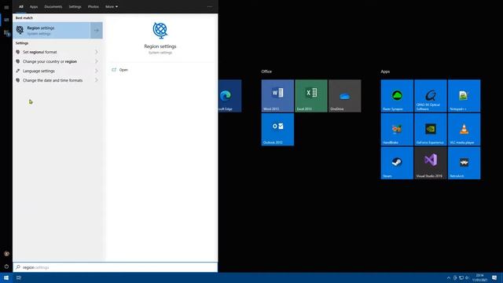503x283 pixels.
Task: Switch to the Apps search tab
Action: [x=34, y=7]
